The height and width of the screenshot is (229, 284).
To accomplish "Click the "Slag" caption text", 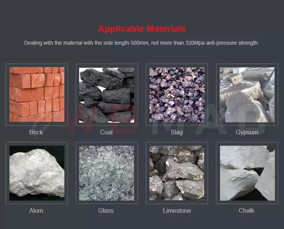I will 176,132.
